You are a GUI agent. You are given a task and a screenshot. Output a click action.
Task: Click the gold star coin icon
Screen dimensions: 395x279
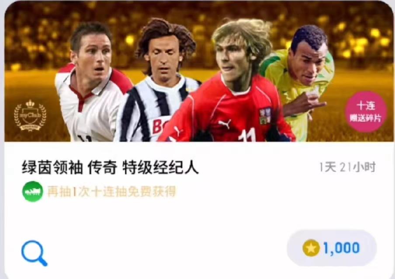(x=311, y=248)
